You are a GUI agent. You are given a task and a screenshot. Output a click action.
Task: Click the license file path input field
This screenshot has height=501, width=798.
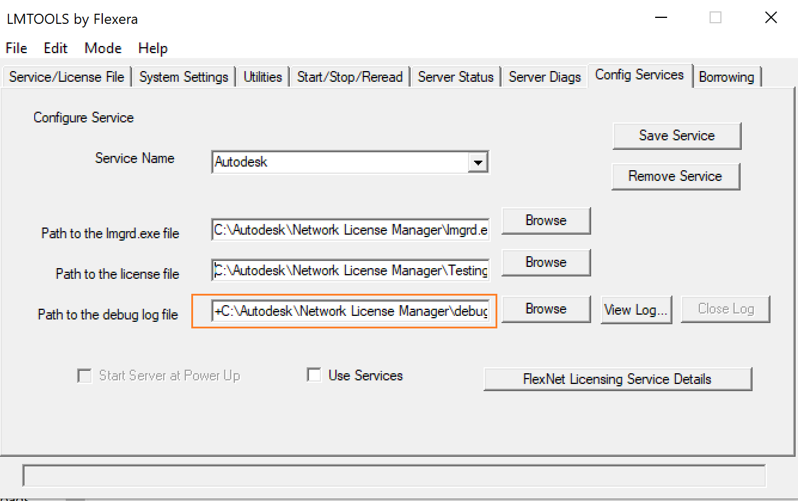350,271
